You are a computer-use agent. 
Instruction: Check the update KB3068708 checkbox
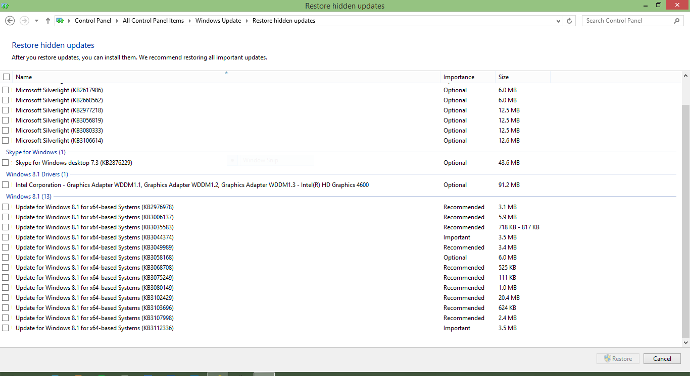[6, 267]
